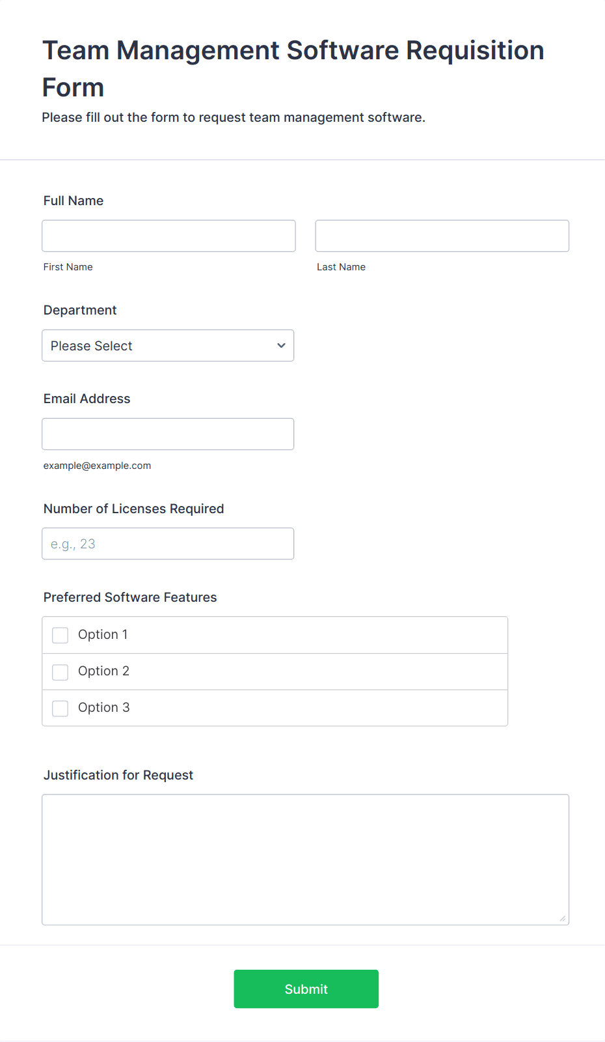This screenshot has height=1042, width=605.
Task: Click the 'First Name' sublabel text
Action: (68, 267)
